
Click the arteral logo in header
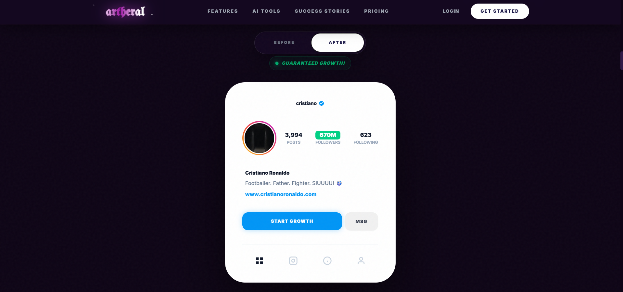point(126,12)
